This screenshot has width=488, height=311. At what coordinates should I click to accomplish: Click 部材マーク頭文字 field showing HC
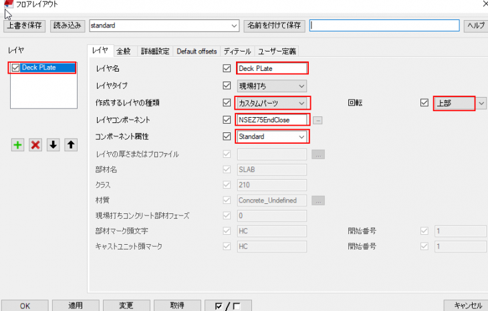(272, 231)
